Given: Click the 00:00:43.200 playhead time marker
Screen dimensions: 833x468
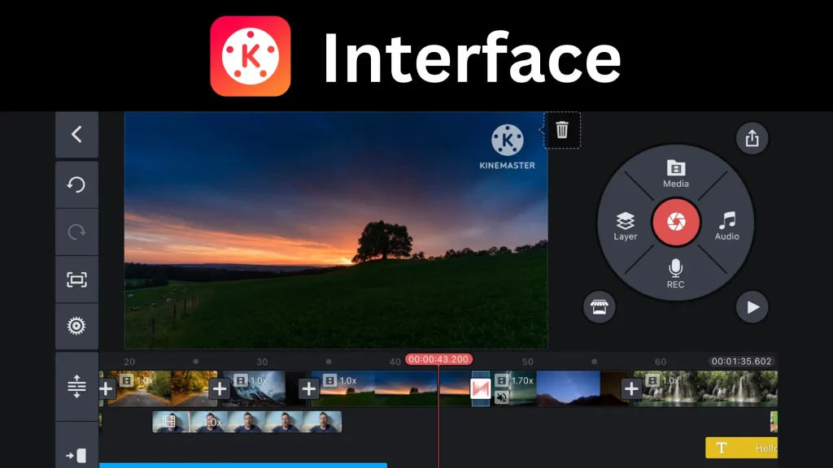Looking at the screenshot, I should point(438,359).
